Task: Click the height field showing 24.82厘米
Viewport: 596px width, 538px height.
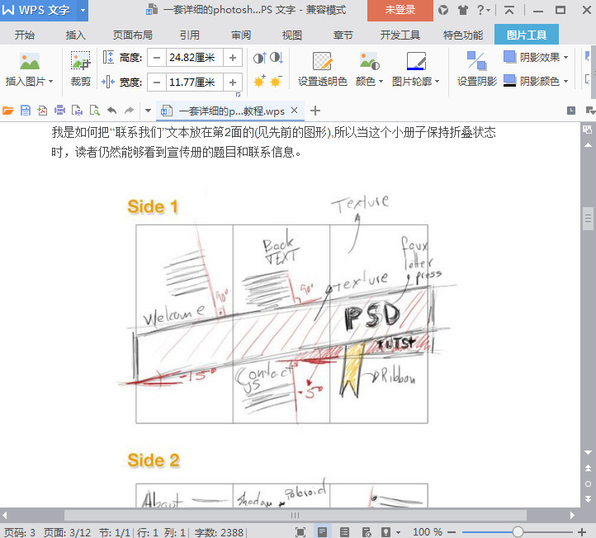Action: [194, 58]
